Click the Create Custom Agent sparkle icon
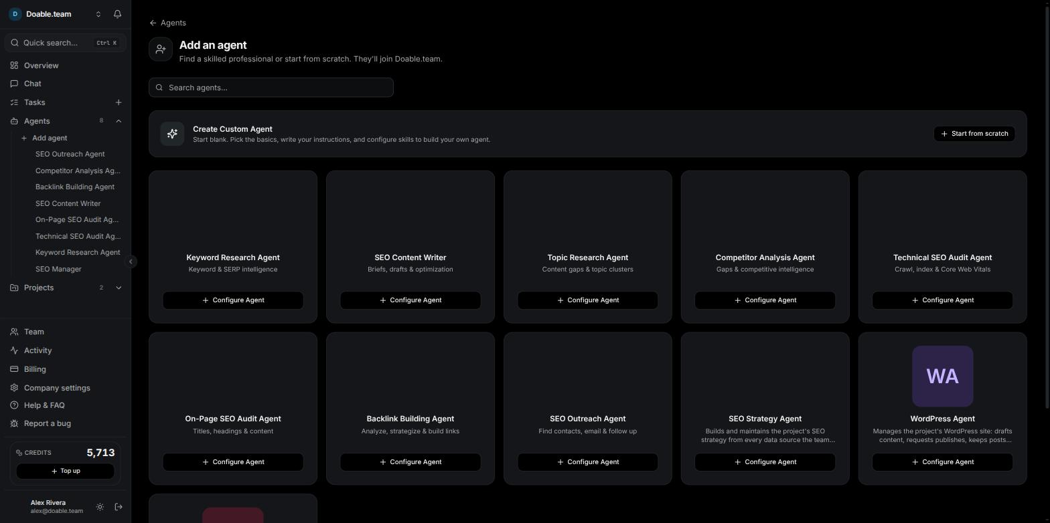The width and height of the screenshot is (1050, 523). click(x=172, y=134)
